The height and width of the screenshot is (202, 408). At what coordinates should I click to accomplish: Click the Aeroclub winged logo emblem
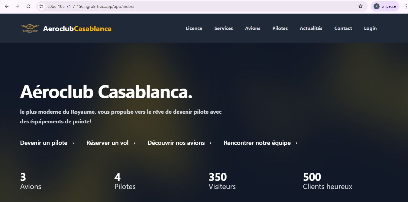point(30,28)
